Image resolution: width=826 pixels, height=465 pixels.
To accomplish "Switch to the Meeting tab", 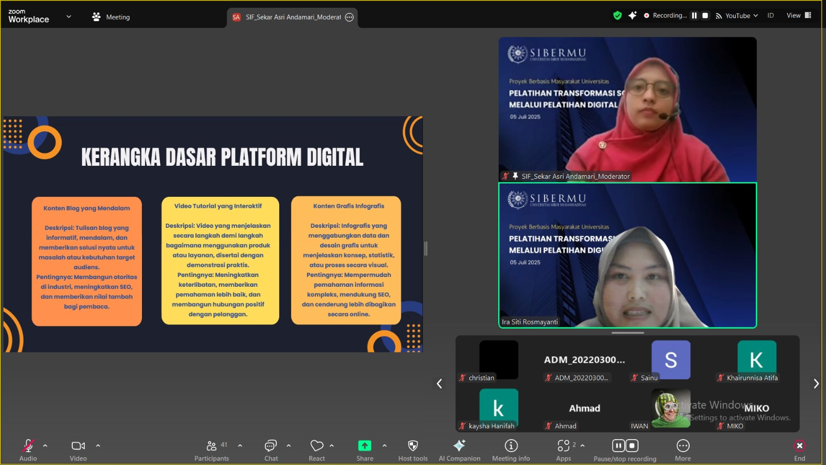I will tap(111, 17).
